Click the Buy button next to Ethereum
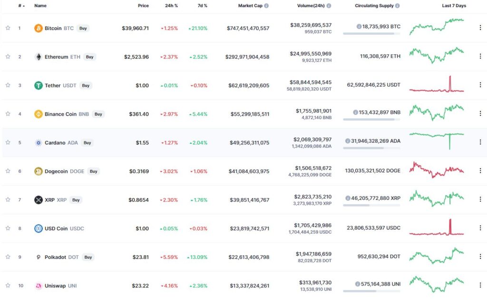Image resolution: width=487 pixels, height=299 pixels. coord(89,57)
